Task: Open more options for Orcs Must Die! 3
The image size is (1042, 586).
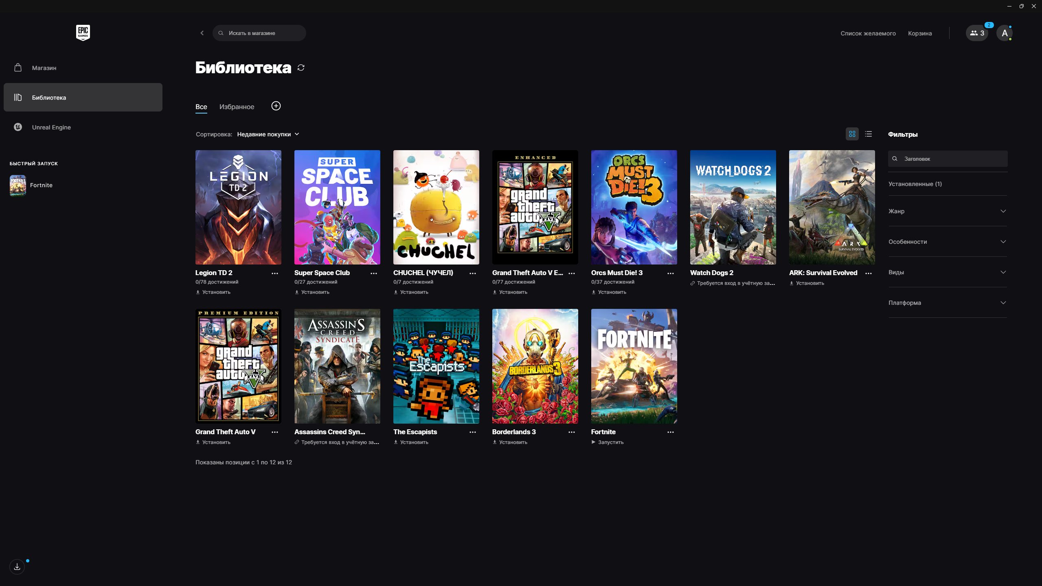Action: (671, 273)
